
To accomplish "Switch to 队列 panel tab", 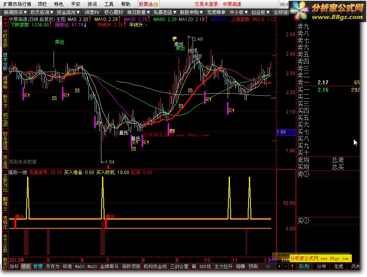I will point(304,267).
